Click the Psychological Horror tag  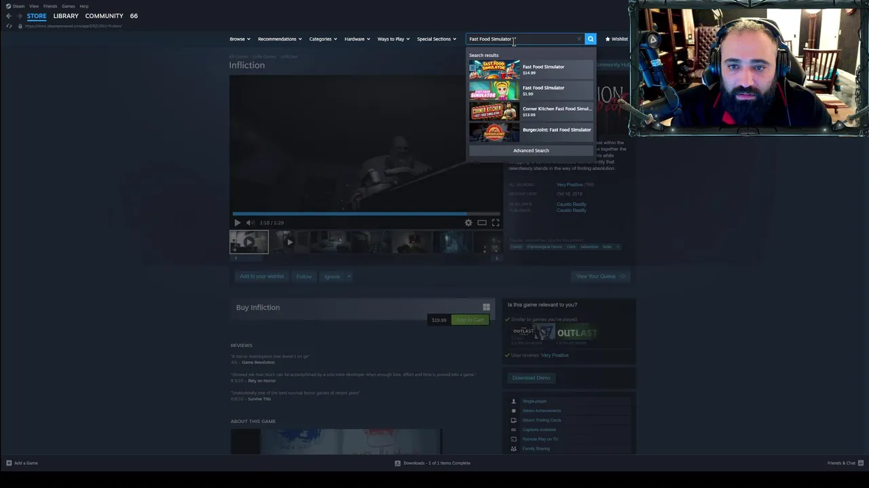pyautogui.click(x=544, y=247)
